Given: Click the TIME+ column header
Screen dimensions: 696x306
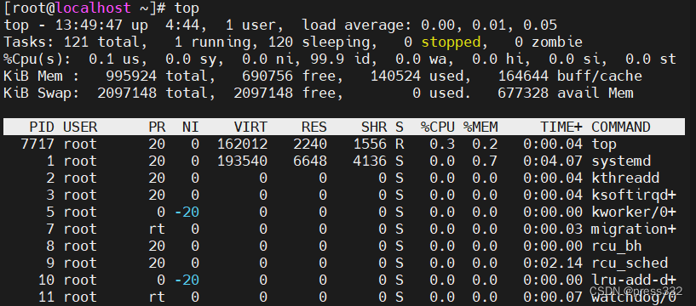Looking at the screenshot, I should pyautogui.click(x=561, y=127).
